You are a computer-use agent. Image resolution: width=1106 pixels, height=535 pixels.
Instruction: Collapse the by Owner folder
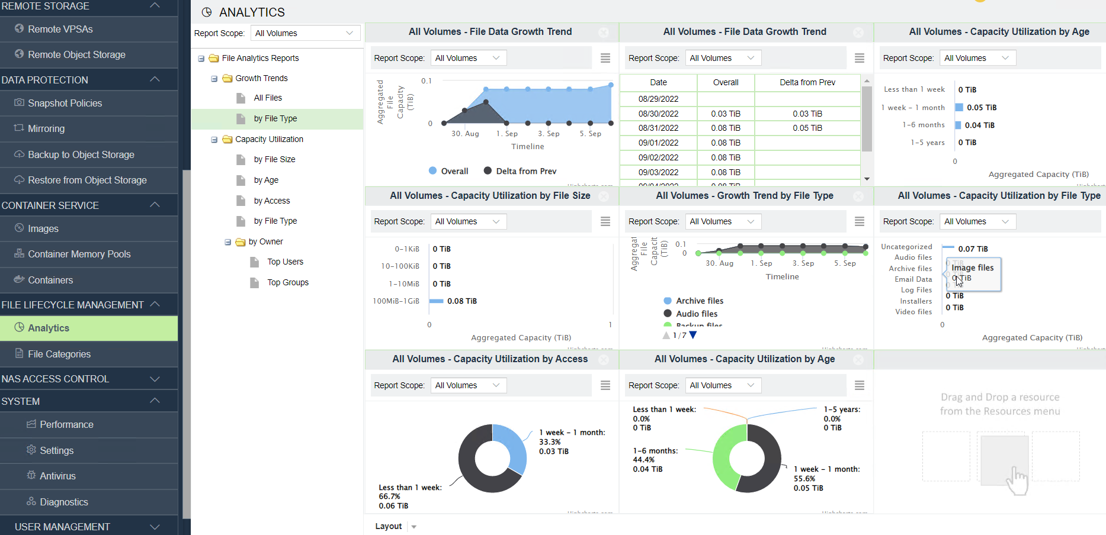click(227, 242)
